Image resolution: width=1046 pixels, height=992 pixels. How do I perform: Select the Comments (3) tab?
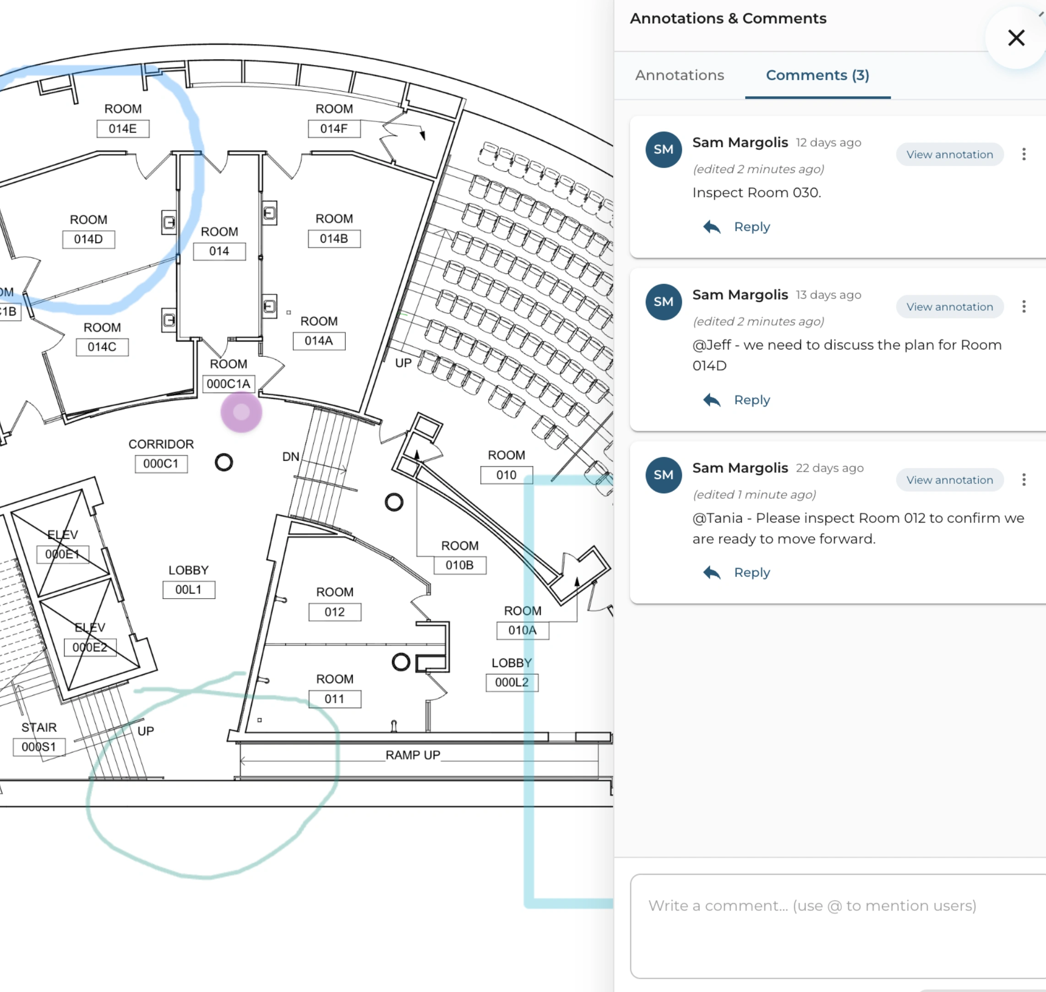(817, 75)
